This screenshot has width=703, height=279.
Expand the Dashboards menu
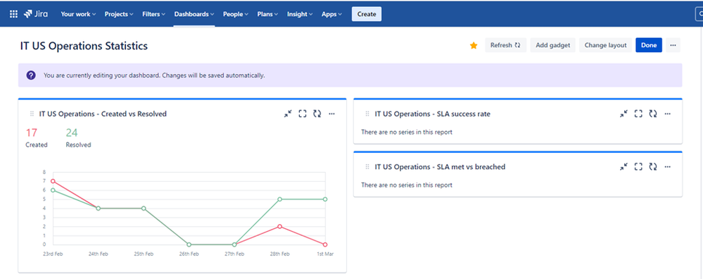[x=194, y=14]
